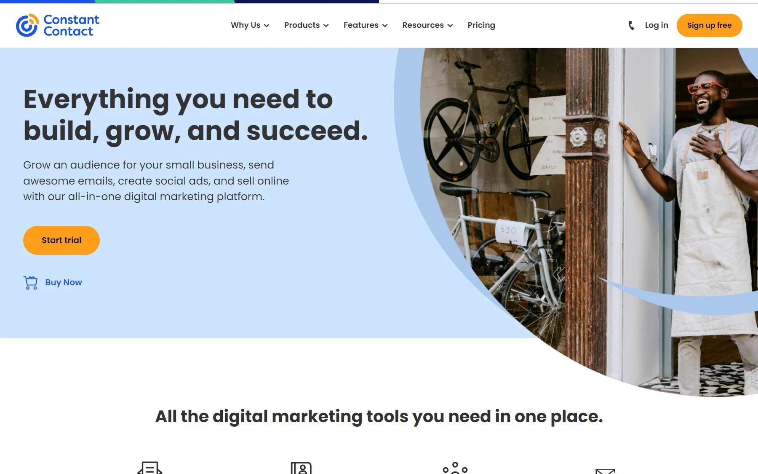Click the Start trial button
Image resolution: width=758 pixels, height=474 pixels.
tap(61, 240)
